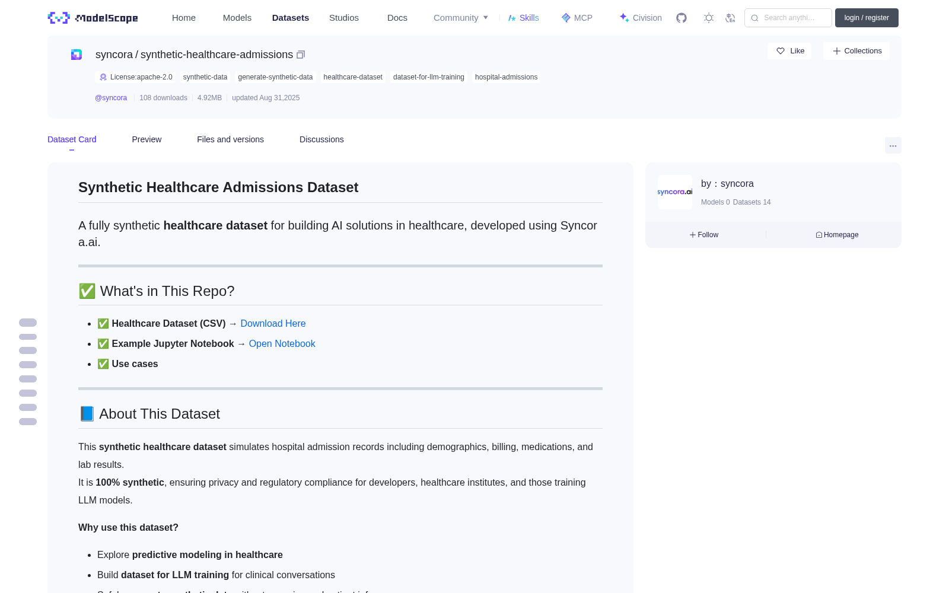Click the login / register button
The image size is (949, 593).
pyautogui.click(x=867, y=18)
